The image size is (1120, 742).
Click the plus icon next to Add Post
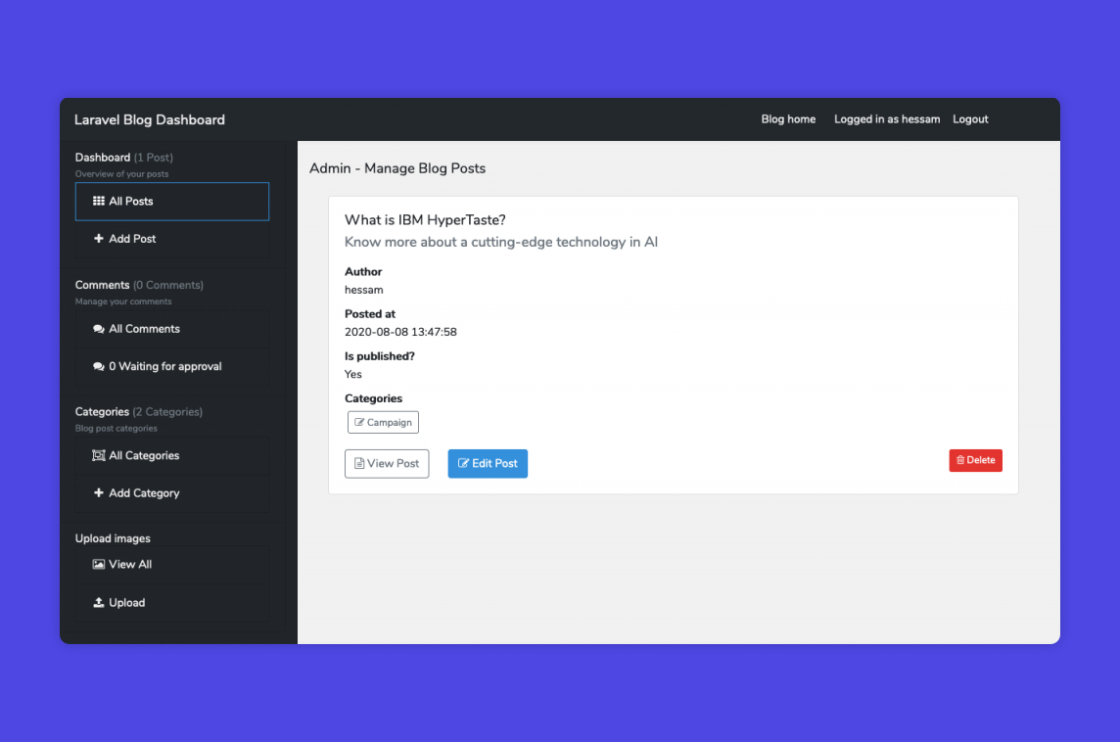99,239
